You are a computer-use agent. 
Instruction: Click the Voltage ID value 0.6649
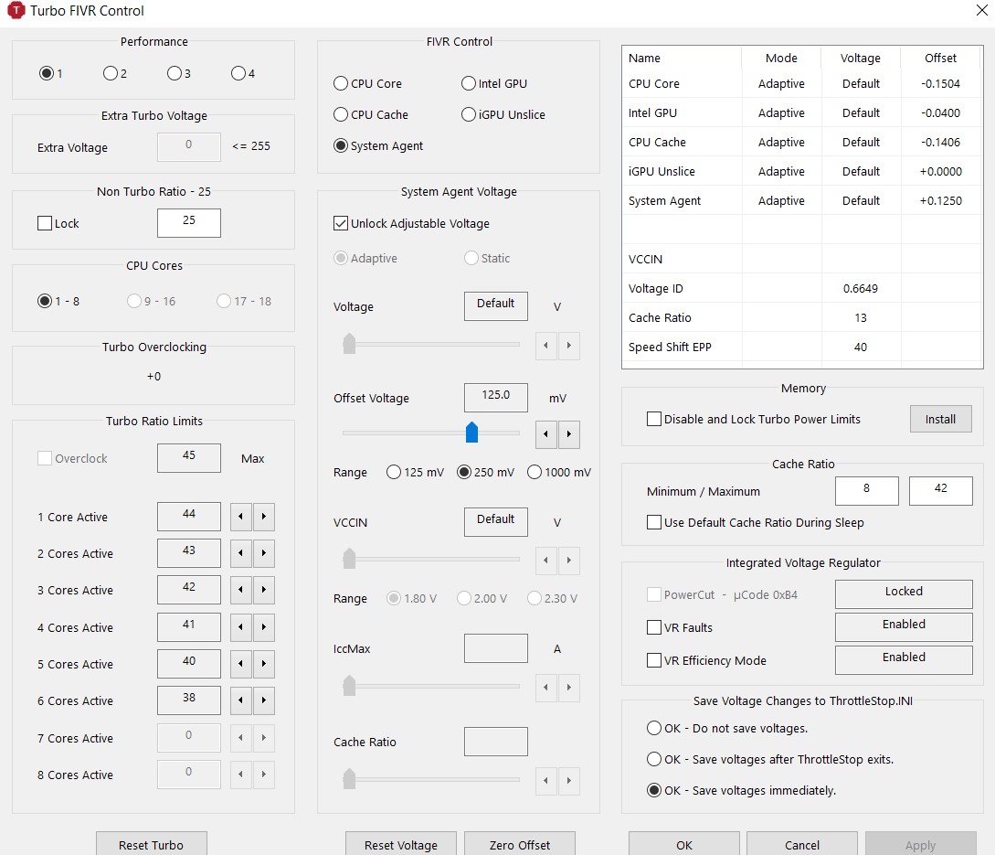click(861, 288)
